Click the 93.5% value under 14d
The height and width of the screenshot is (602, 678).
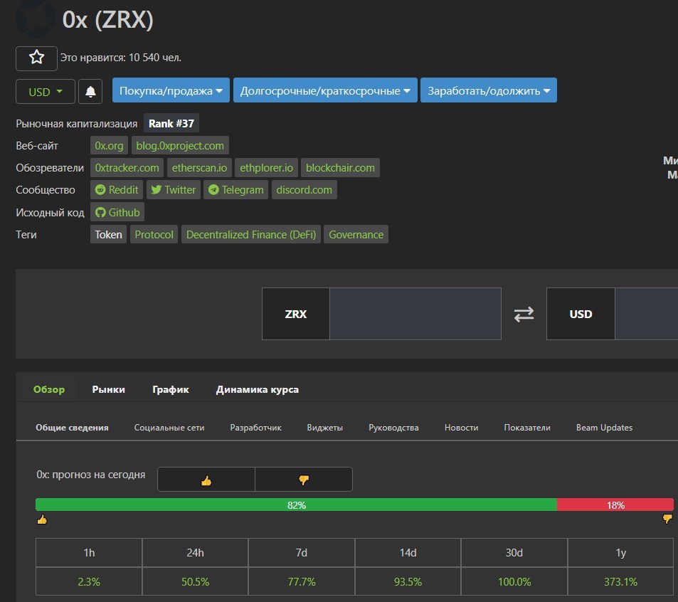coord(408,581)
